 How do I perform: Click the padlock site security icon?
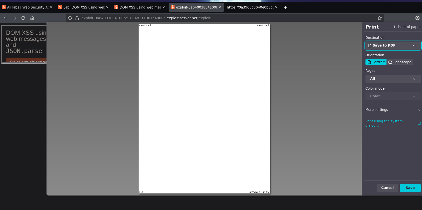point(77,18)
